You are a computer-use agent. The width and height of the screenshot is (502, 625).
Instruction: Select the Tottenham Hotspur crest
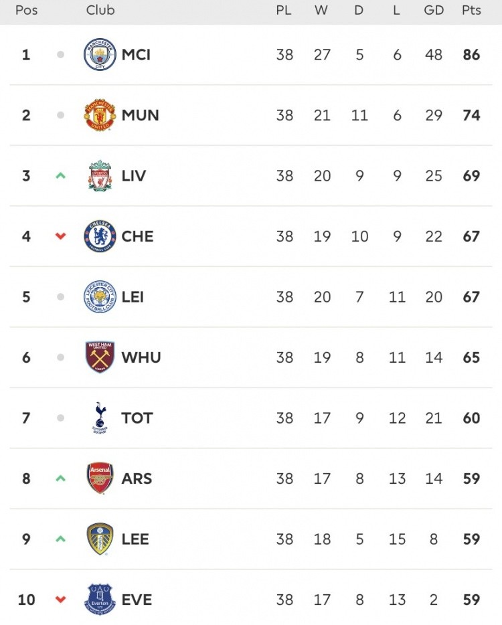tap(100, 418)
